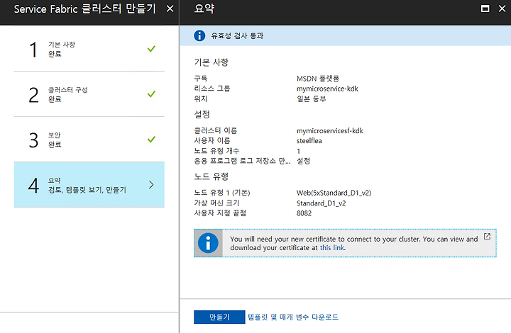Click the green checkmark on 보안 step

pos(151,140)
